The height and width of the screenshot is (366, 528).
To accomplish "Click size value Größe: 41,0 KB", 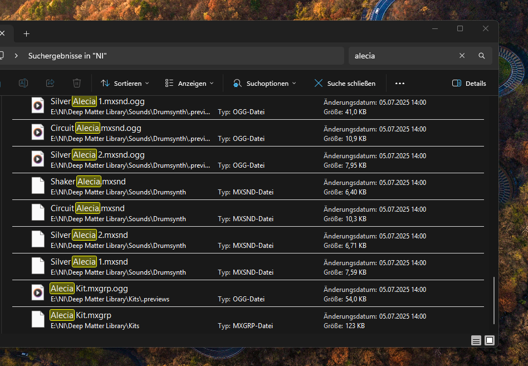I will pyautogui.click(x=345, y=112).
